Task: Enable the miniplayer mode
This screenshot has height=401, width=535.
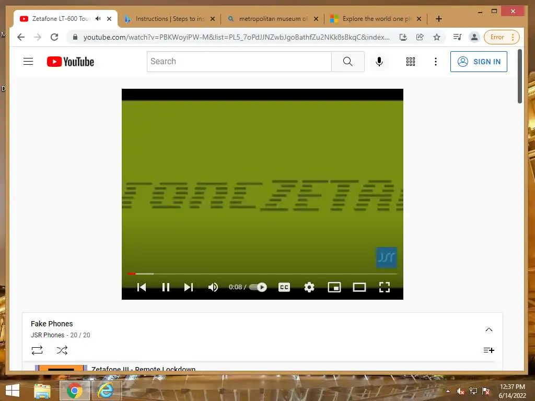Action: coord(334,287)
